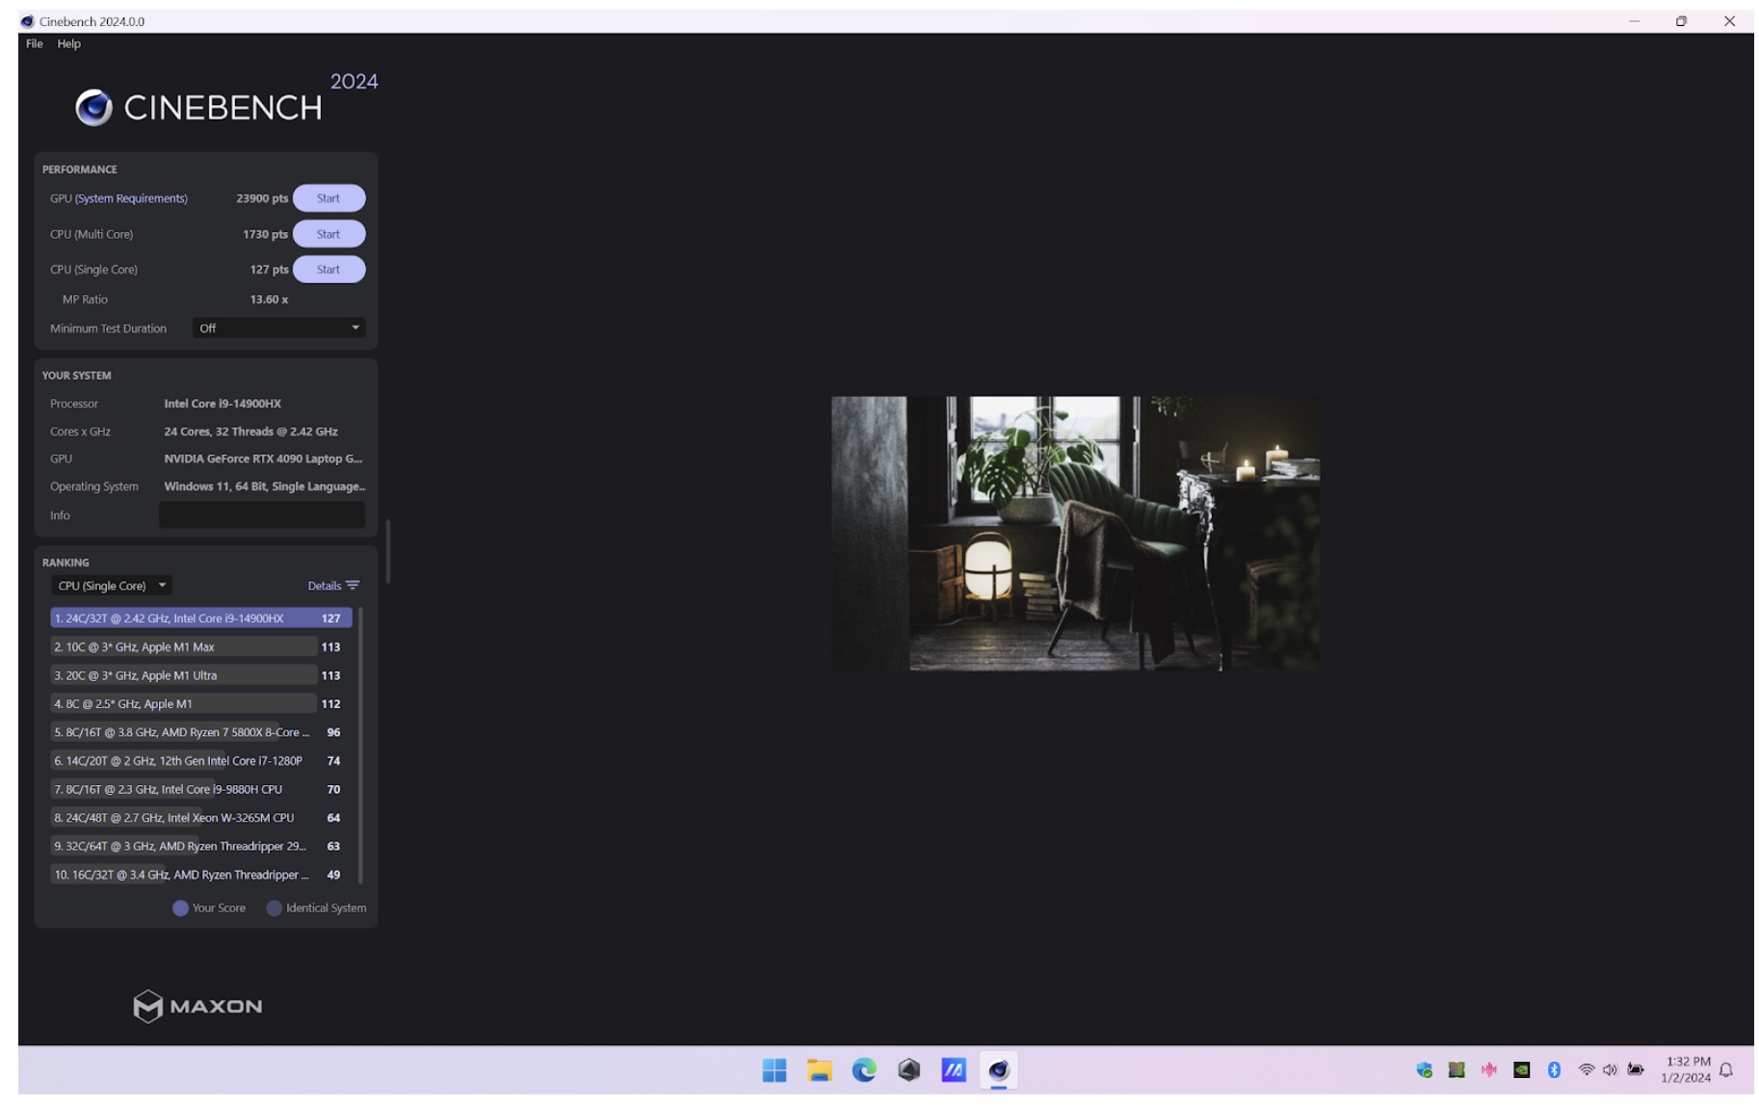Screen dimensions: 1759x1106
Task: Click the multi core score '1730 pts'
Action: click(265, 234)
